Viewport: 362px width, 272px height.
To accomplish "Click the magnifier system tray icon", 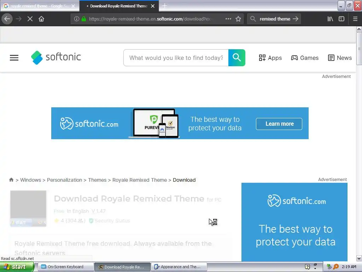I will (x=336, y=267).
